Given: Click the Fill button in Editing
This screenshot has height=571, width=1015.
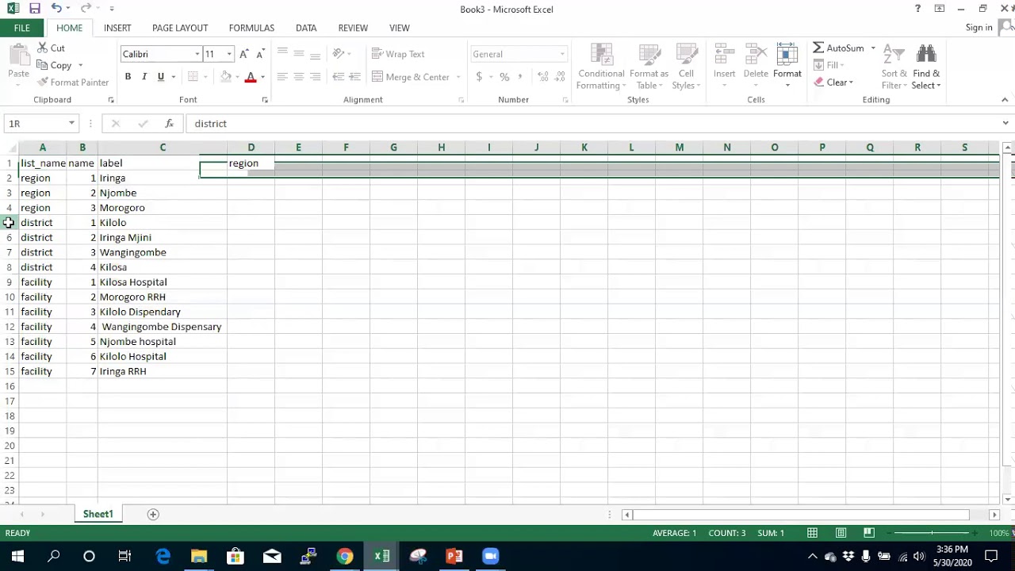Looking at the screenshot, I should click(x=829, y=66).
